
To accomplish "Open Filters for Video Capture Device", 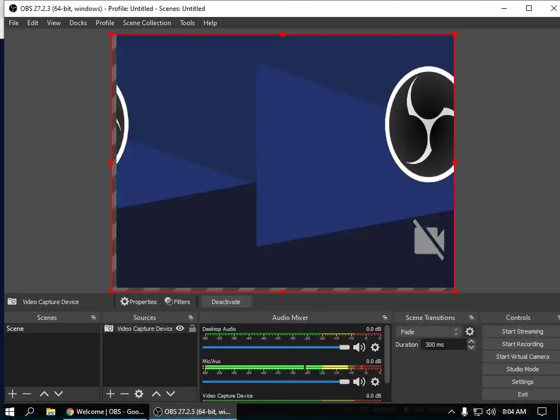I will pyautogui.click(x=178, y=302).
